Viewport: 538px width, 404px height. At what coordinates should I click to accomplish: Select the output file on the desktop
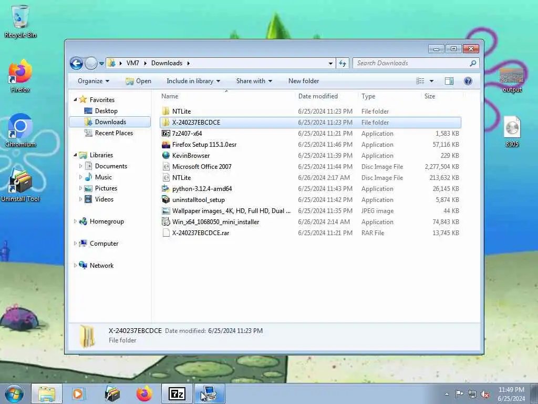(512, 80)
